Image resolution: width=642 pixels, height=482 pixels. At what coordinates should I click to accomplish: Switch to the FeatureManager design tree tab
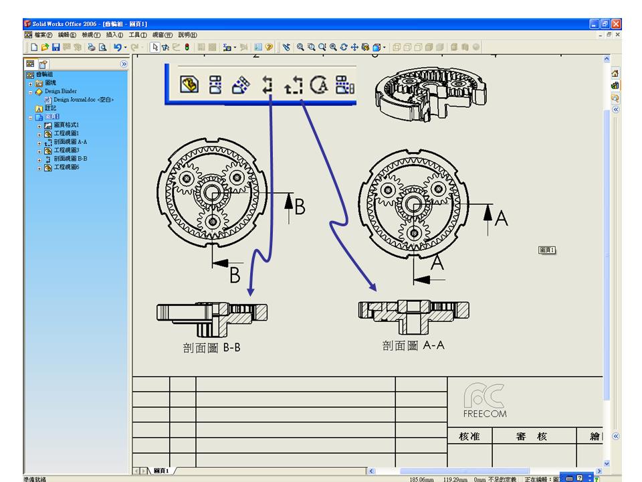point(30,64)
